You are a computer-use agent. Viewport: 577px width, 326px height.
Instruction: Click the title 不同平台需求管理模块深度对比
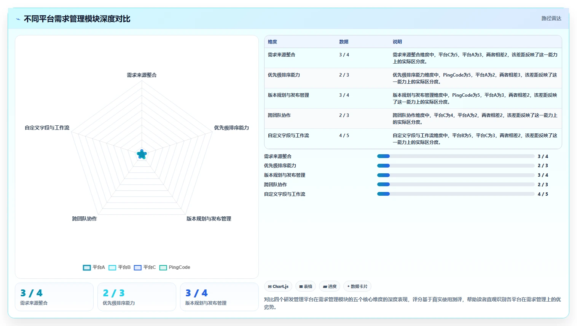[77, 19]
